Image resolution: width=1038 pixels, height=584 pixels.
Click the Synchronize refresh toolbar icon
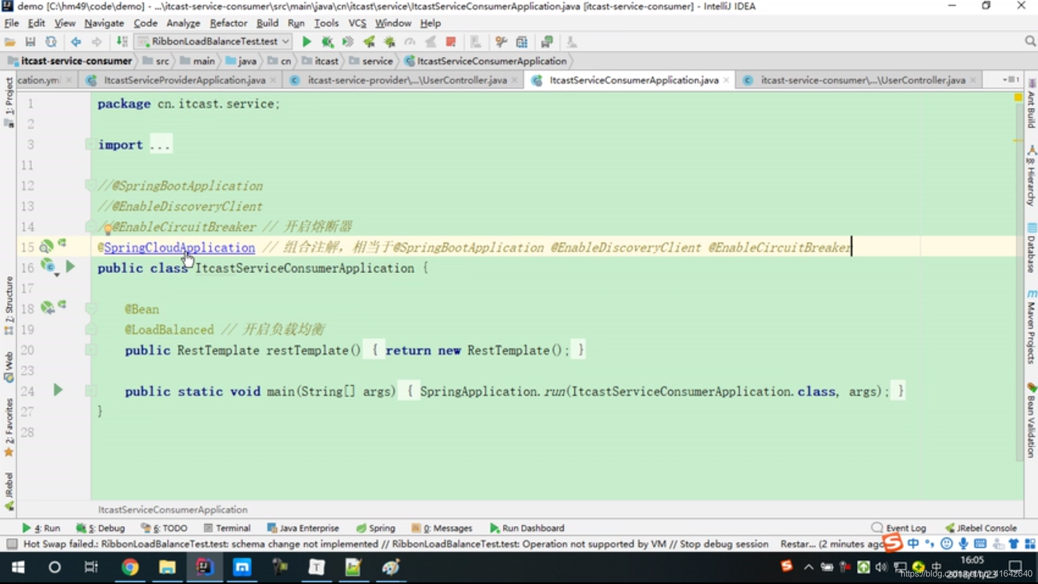[51, 42]
